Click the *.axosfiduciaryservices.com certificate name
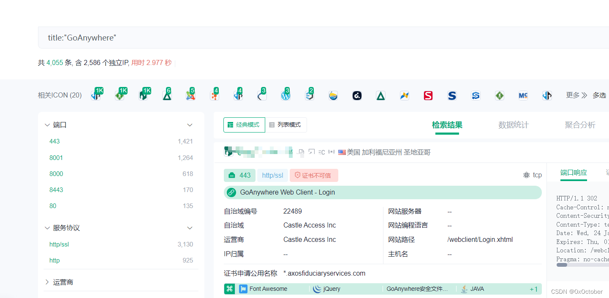Viewport: 609px width, 298px height. pyautogui.click(x=324, y=274)
